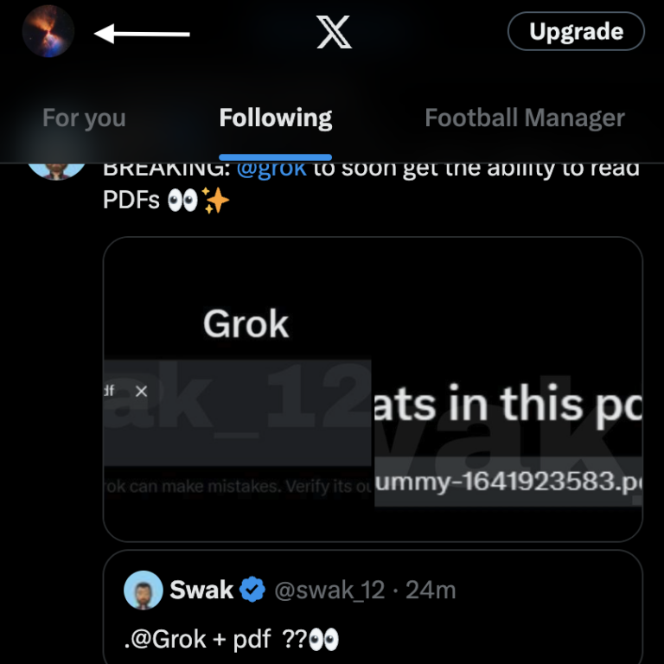Open the profile avatar in the top bar
664x664 pixels.
[48, 32]
